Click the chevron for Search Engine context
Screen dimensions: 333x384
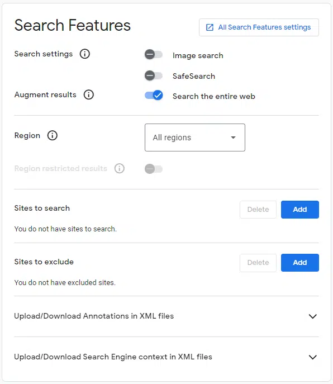[313, 357]
